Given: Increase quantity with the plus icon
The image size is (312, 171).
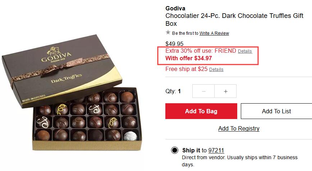Looking at the screenshot, I should [225, 91].
